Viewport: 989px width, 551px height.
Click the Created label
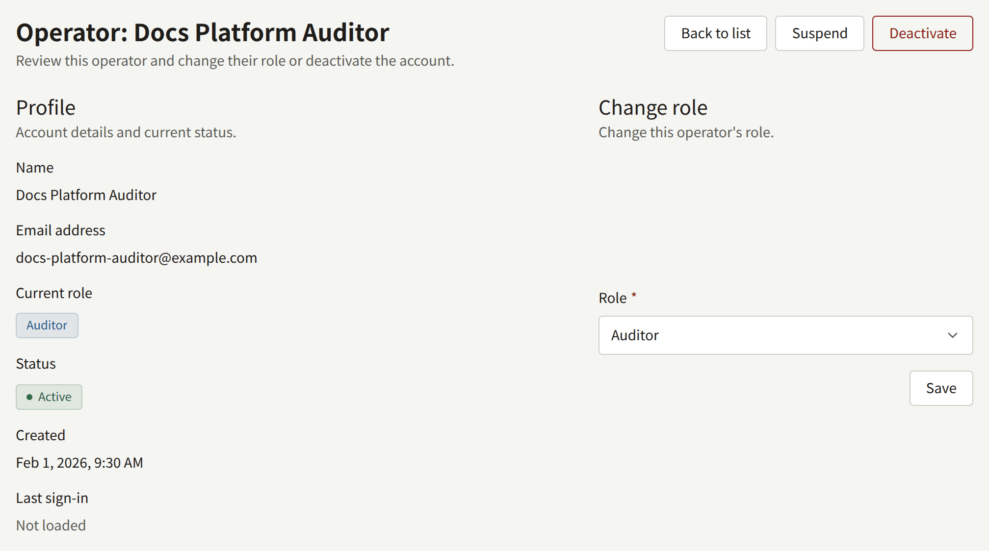41,435
